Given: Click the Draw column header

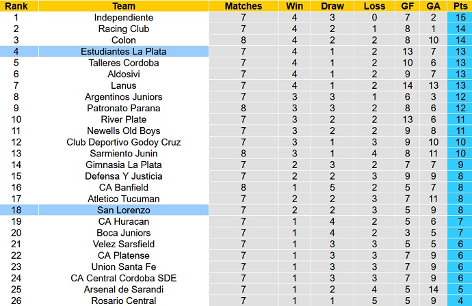Looking at the screenshot, I should tap(332, 6).
